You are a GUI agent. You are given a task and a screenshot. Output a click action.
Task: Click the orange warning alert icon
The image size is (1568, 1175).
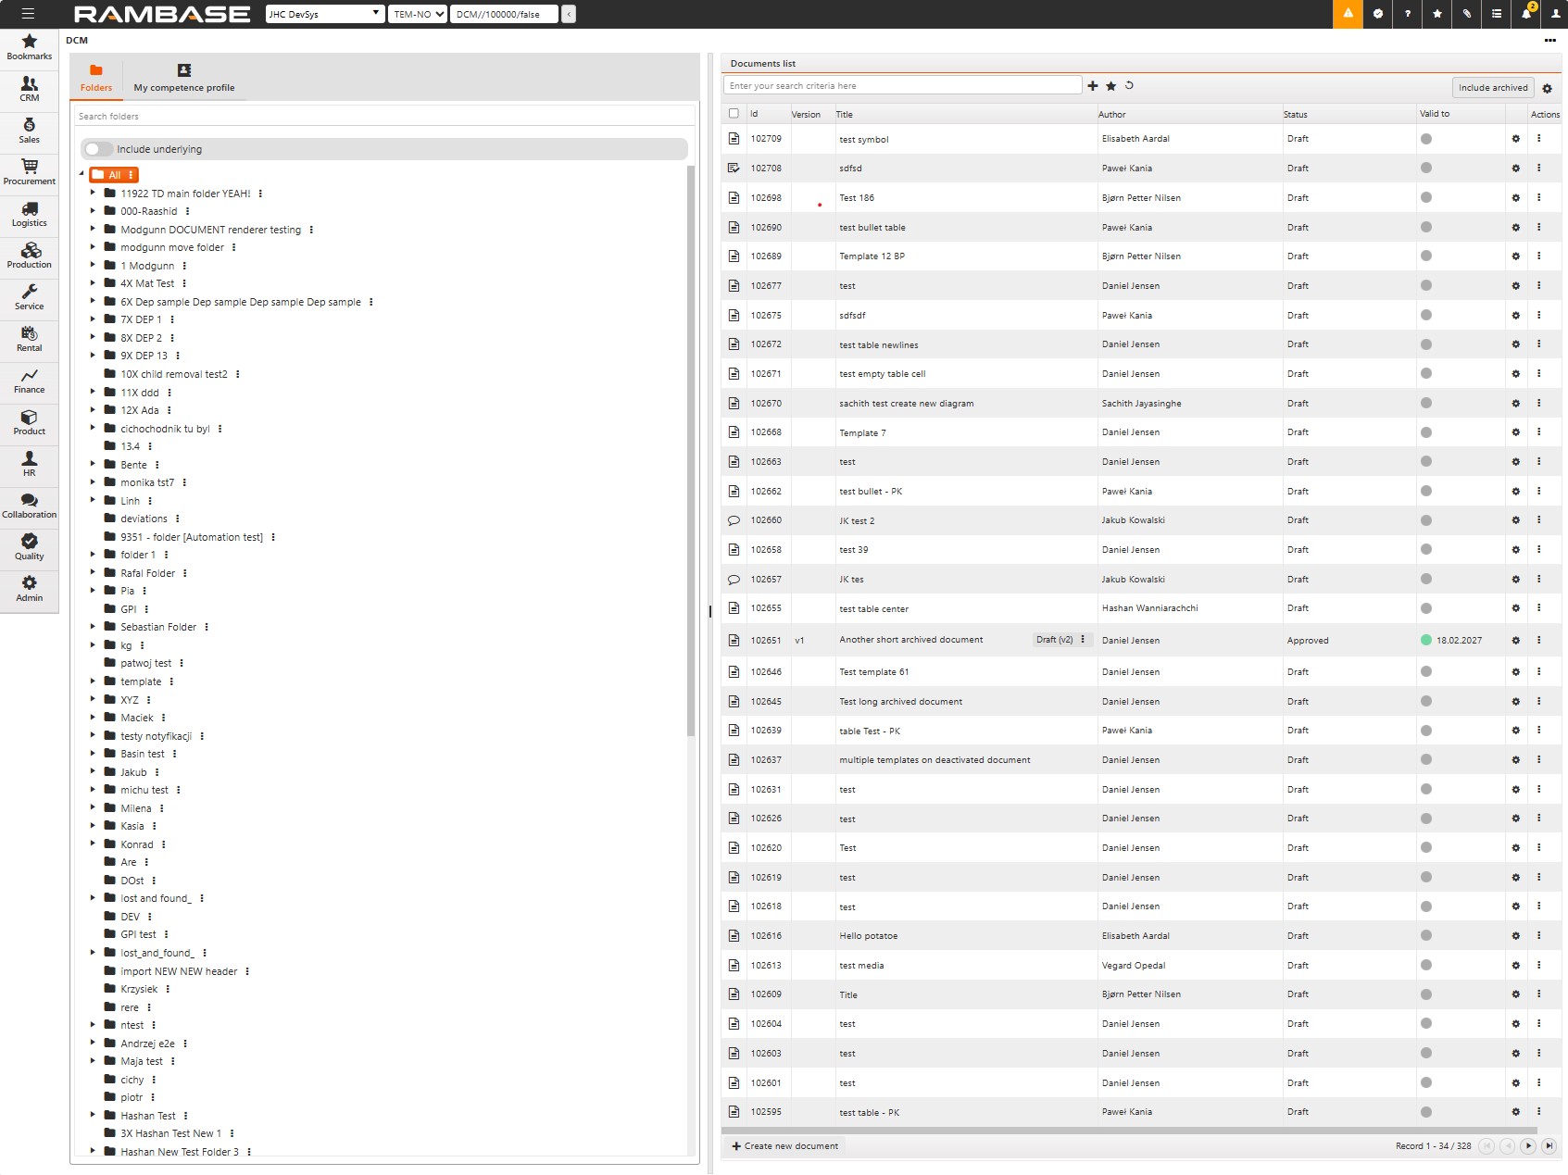1348,14
